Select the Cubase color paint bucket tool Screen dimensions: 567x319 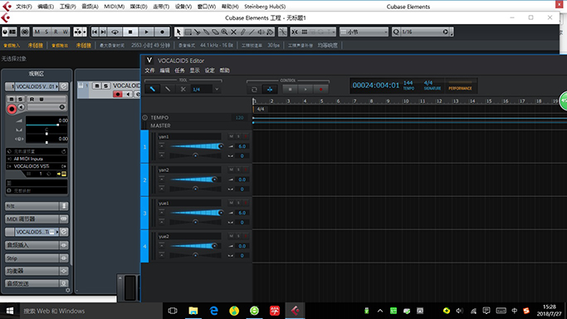pos(270,32)
